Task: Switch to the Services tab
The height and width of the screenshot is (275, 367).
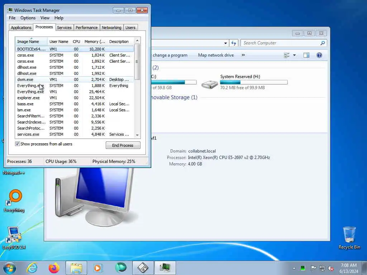Action: click(x=64, y=28)
